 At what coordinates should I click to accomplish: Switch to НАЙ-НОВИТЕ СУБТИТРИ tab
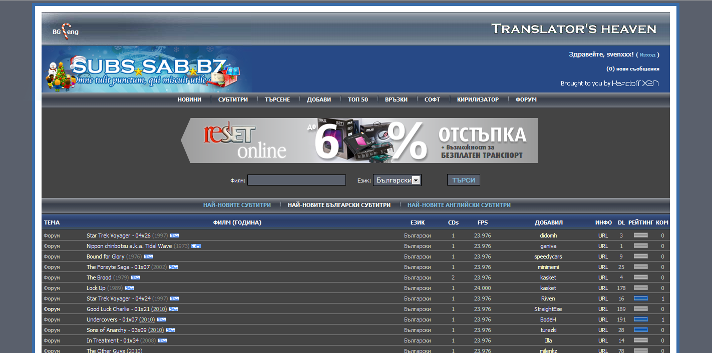tap(237, 205)
